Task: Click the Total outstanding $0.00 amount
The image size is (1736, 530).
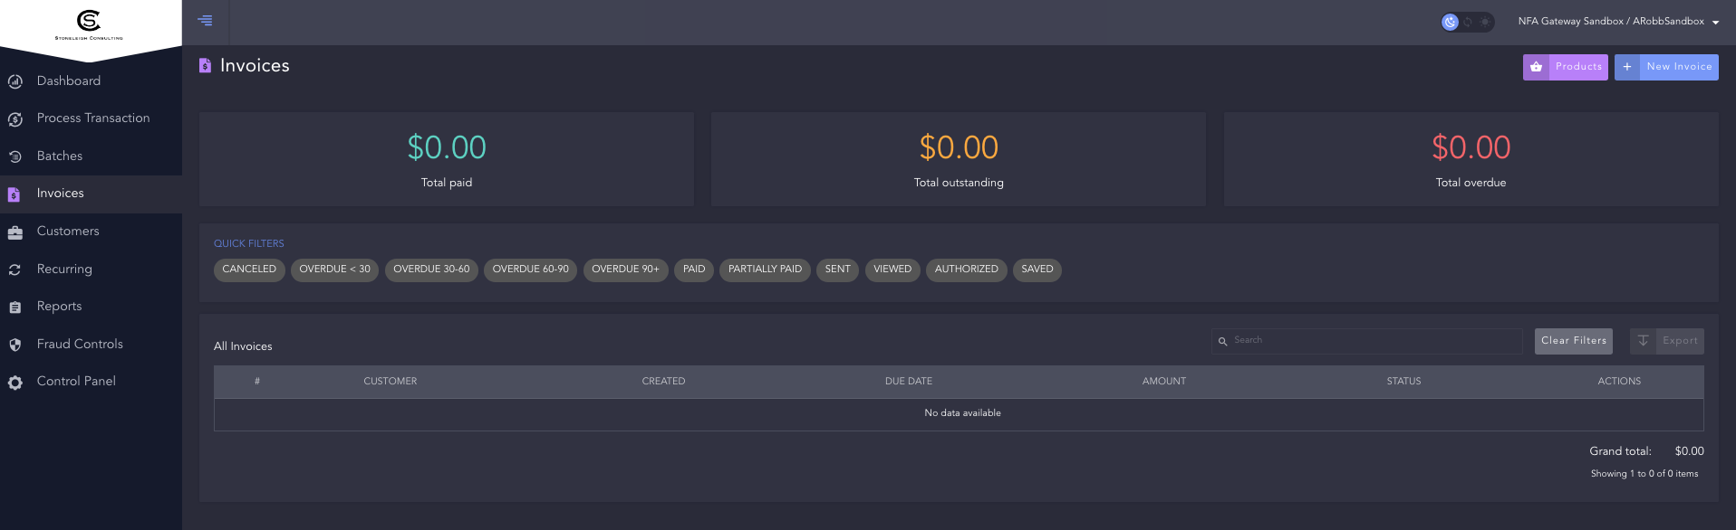Action: click(959, 147)
